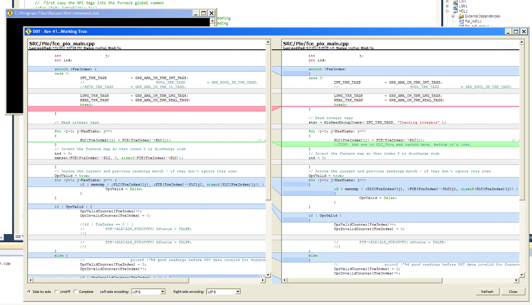Screen dimensions: 532x305
Task: Click right pane vertical scrollbar thumb
Action: click(522, 122)
